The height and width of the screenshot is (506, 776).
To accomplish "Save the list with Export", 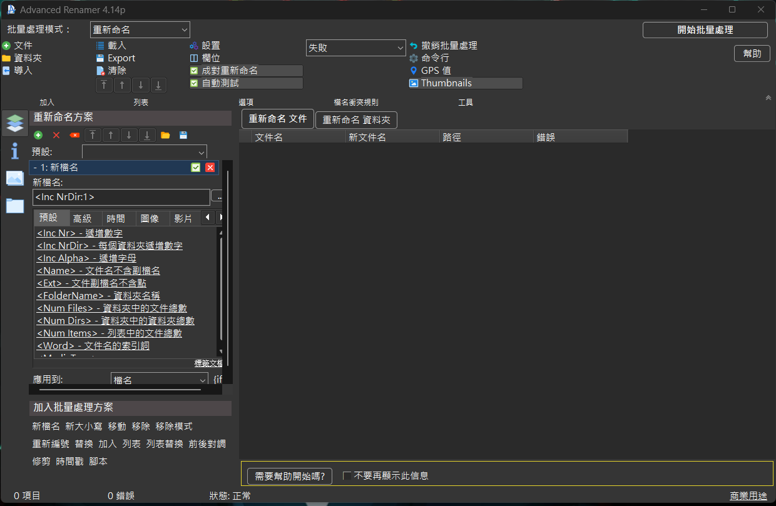I will [x=116, y=58].
